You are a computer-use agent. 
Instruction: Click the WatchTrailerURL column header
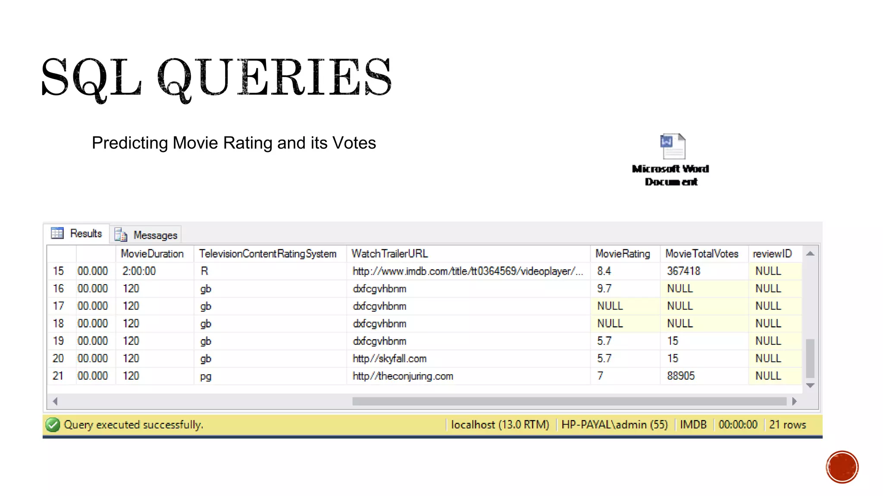click(x=390, y=254)
